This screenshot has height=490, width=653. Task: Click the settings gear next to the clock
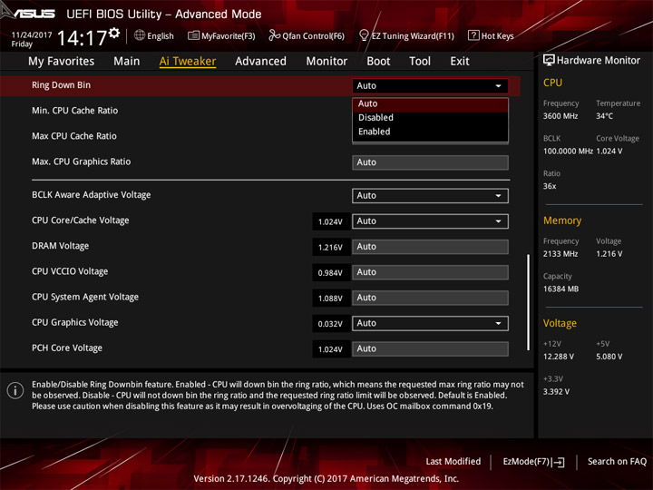113,33
